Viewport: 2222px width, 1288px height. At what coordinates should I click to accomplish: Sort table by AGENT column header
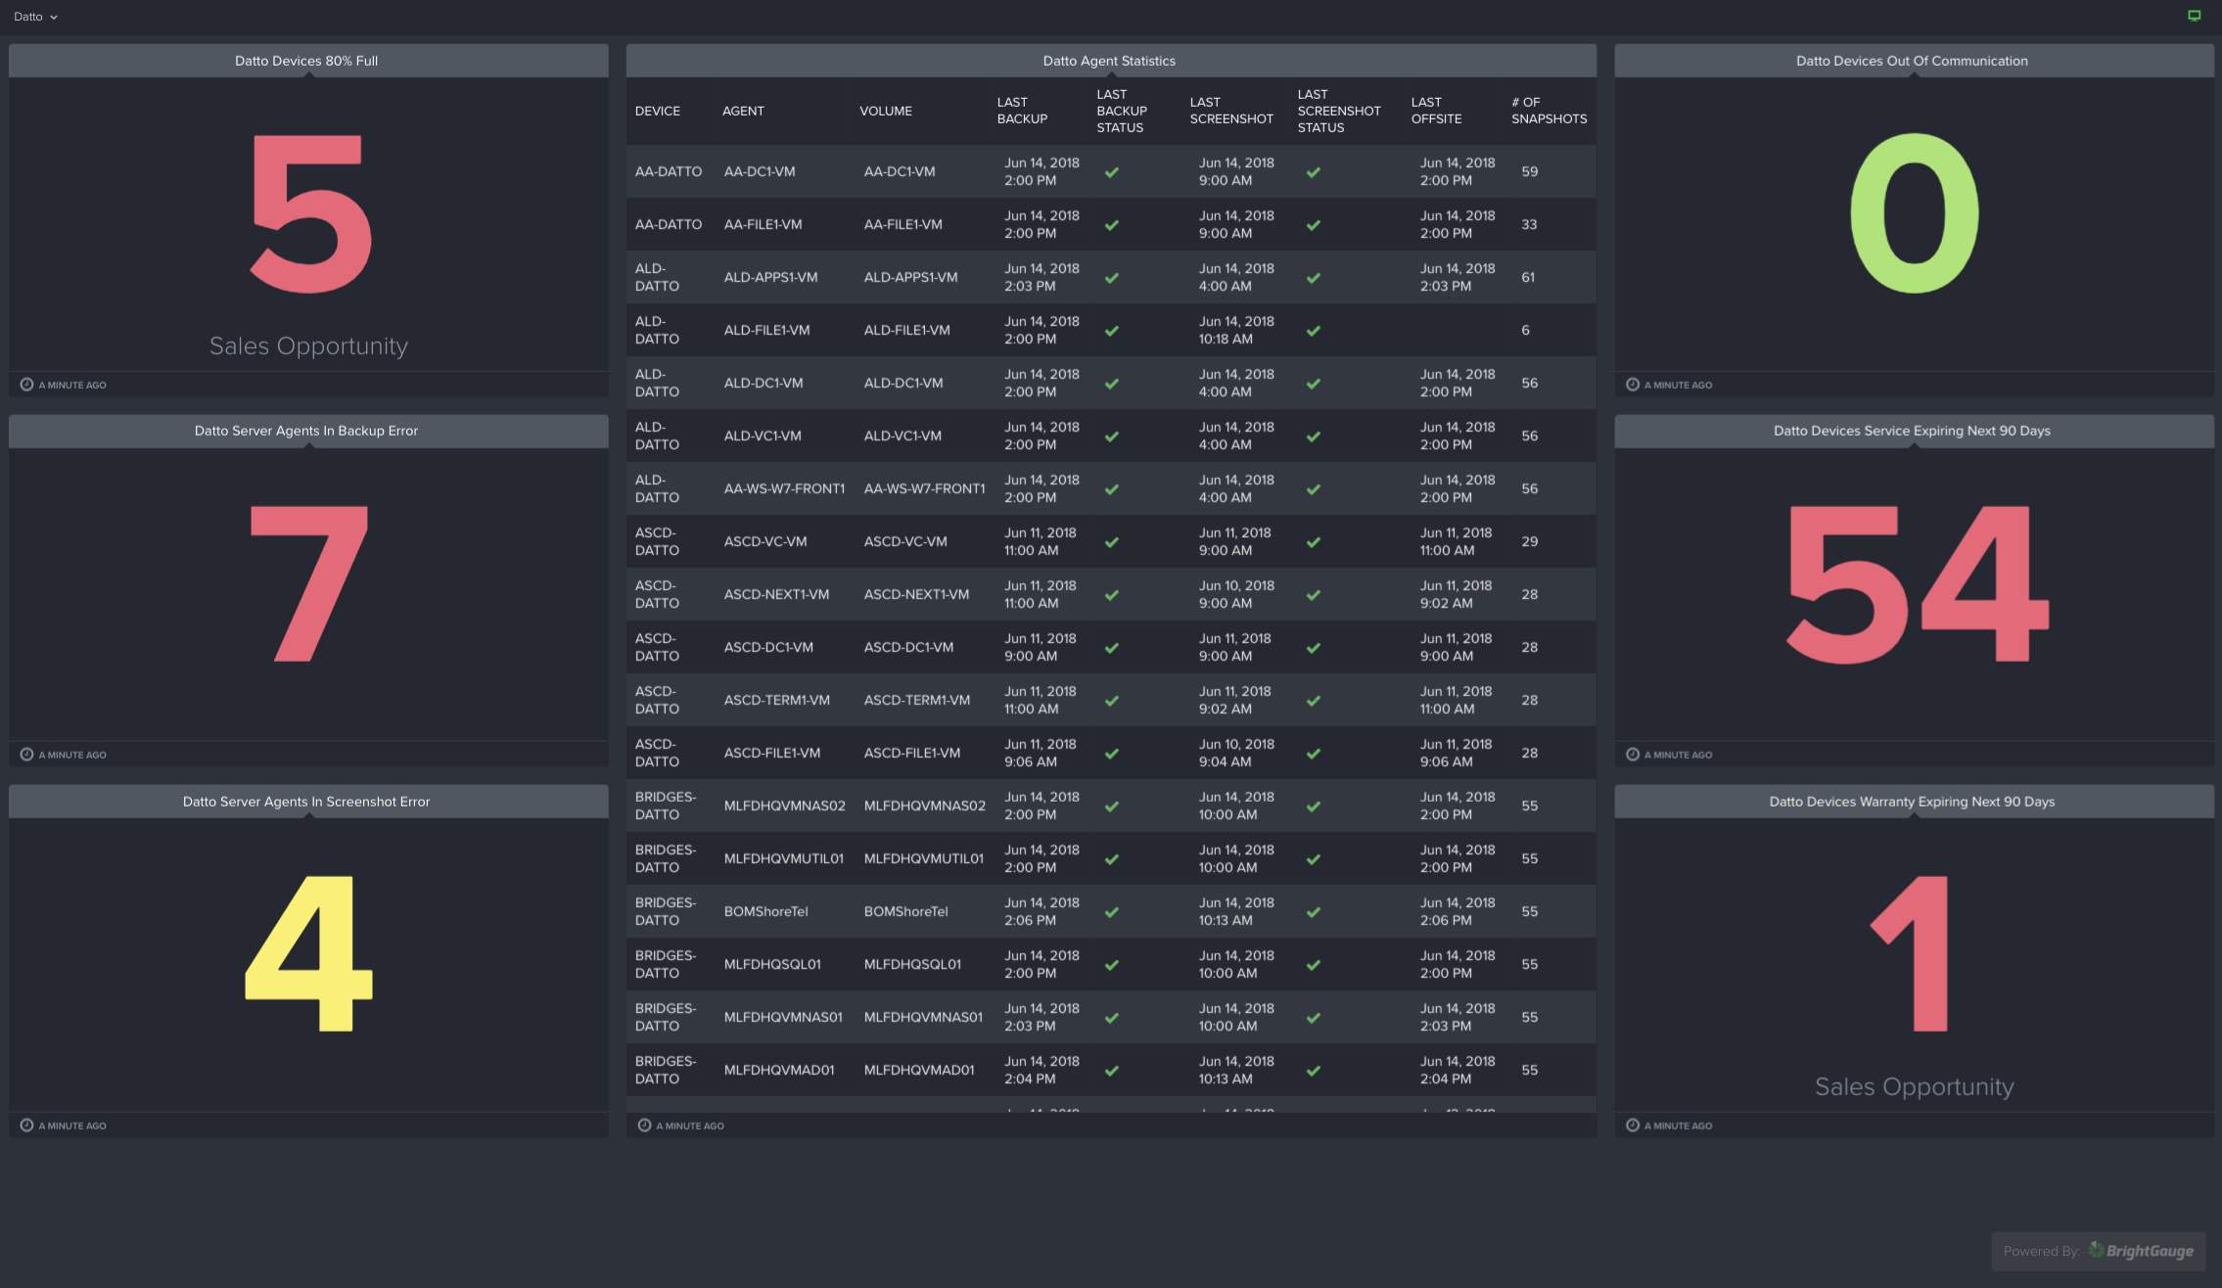click(x=743, y=111)
